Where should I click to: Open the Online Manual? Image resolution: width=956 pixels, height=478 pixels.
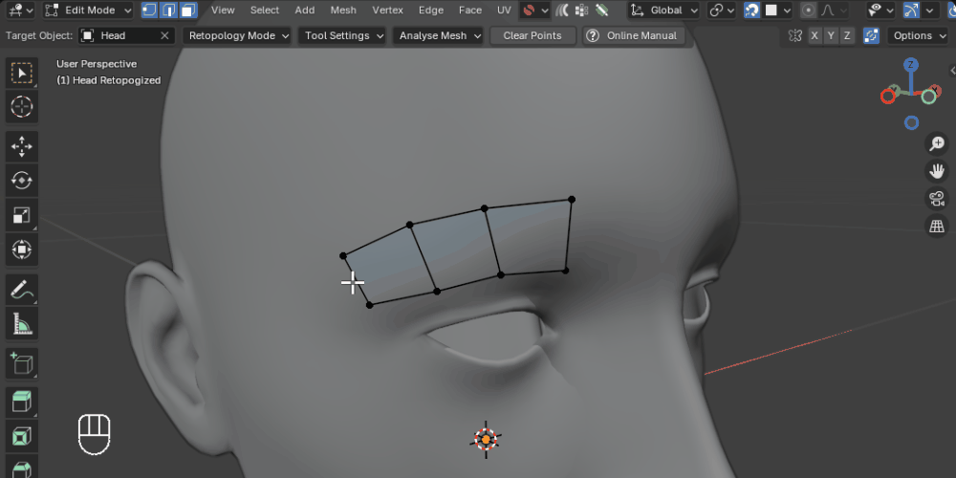tap(634, 35)
